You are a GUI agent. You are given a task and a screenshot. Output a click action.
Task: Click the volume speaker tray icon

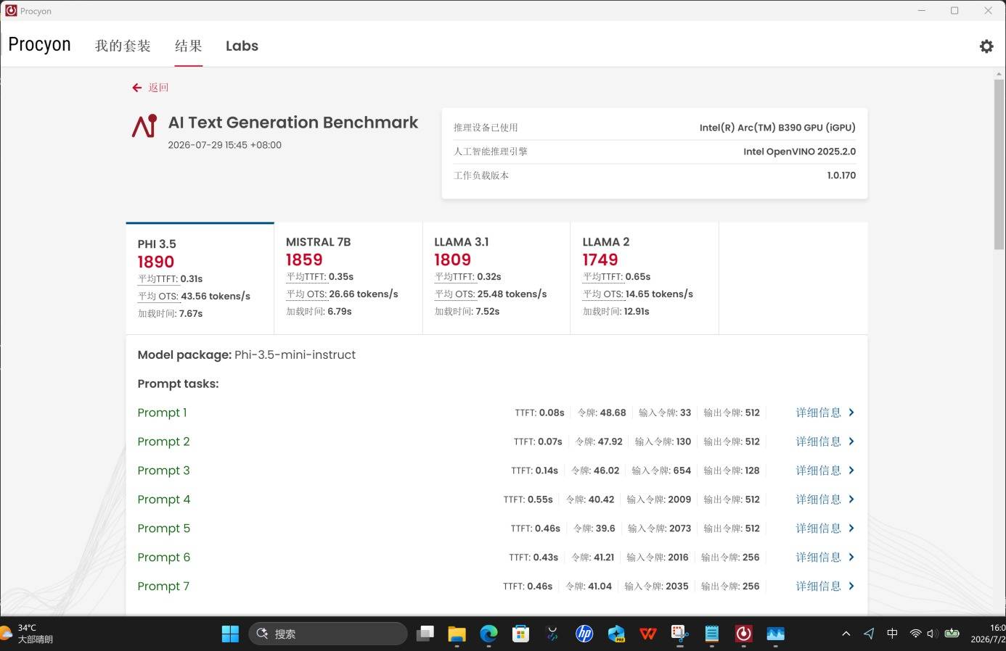coord(932,634)
